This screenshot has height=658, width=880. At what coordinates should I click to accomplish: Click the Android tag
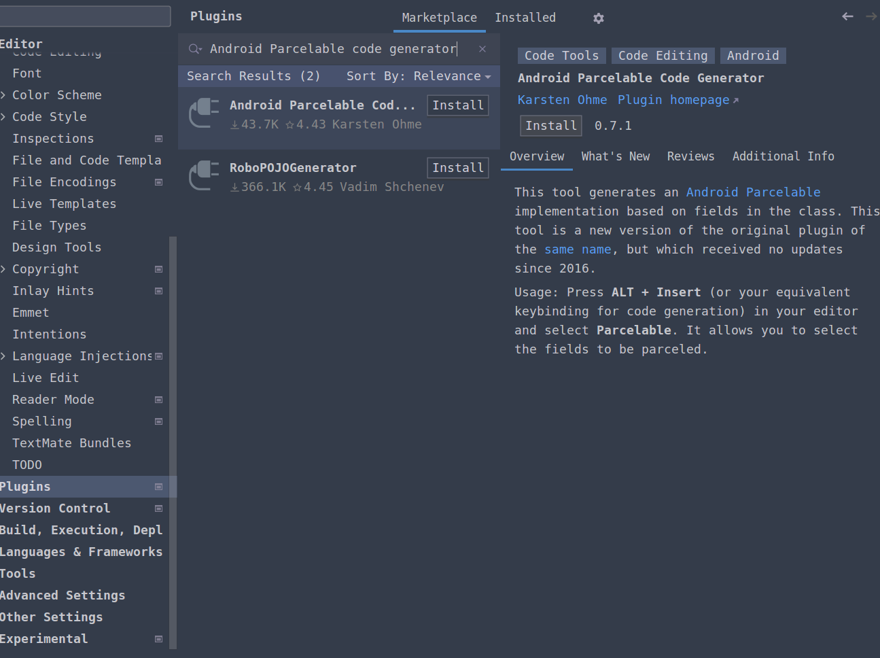click(753, 56)
